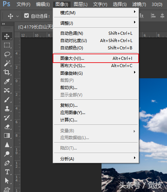Open the 滤镜(T) menu

coord(139,5)
